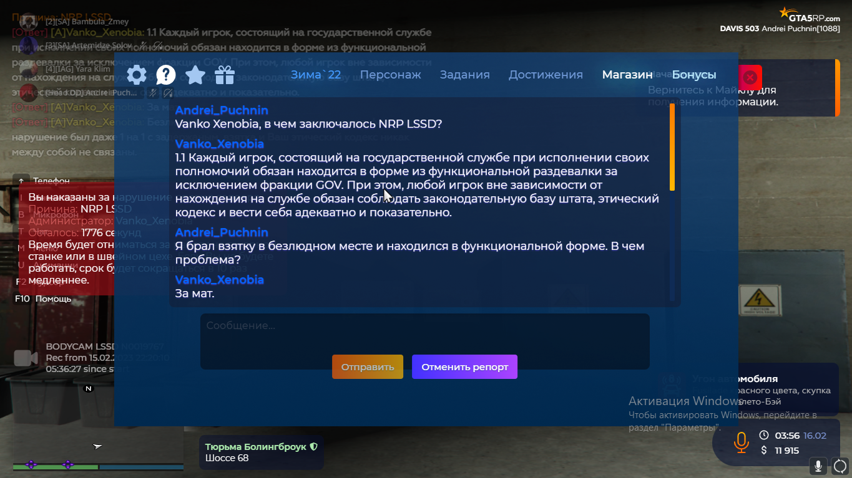Click the circular refresh arrows icon
The width and height of the screenshot is (852, 478).
coord(840,466)
